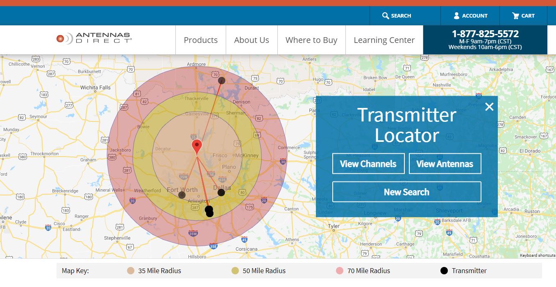Click the account person icon
The height and width of the screenshot is (287, 556).
point(456,16)
